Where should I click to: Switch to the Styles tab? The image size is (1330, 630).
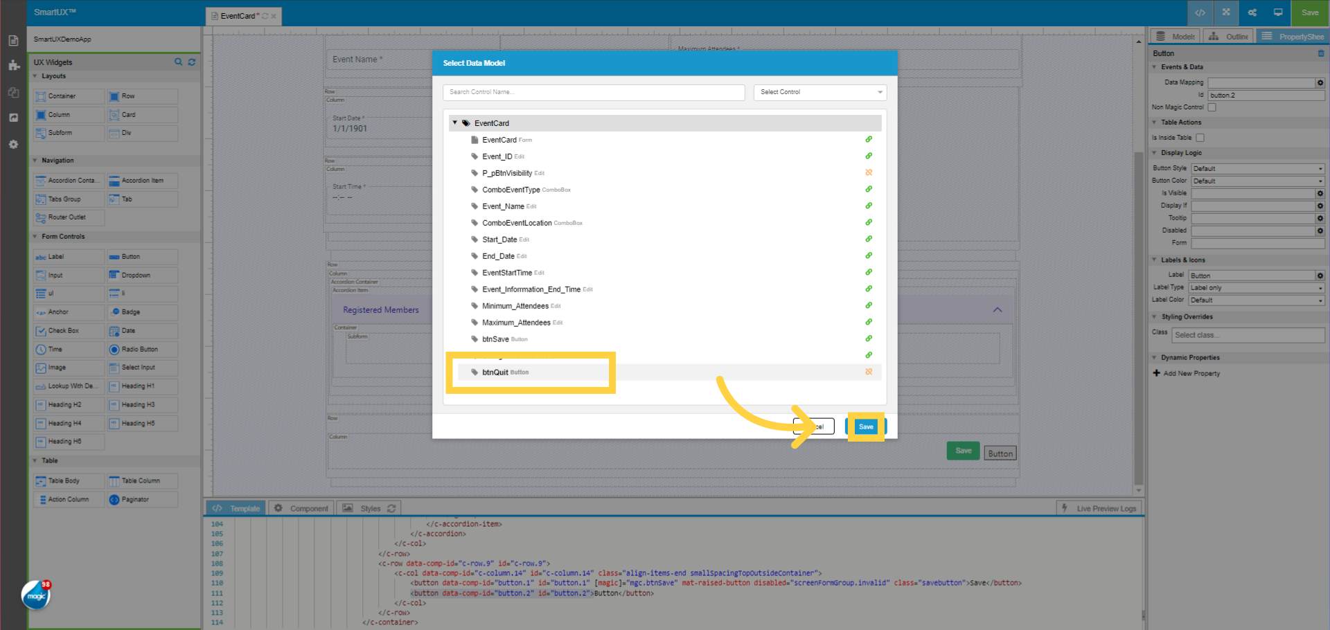tap(369, 508)
